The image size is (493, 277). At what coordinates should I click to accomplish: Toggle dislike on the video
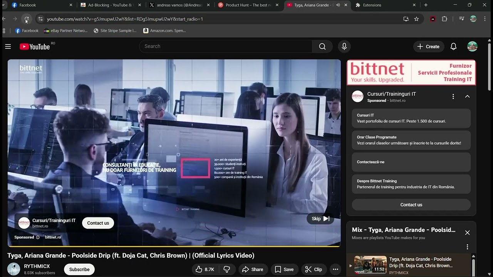point(227,269)
